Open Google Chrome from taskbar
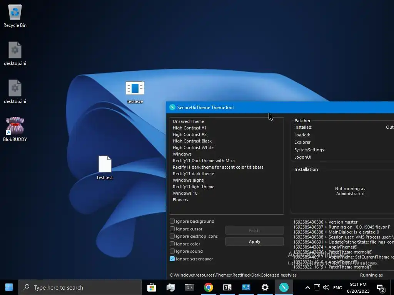 (208, 287)
